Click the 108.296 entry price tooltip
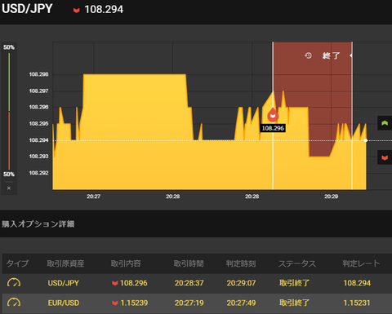 pos(273,128)
